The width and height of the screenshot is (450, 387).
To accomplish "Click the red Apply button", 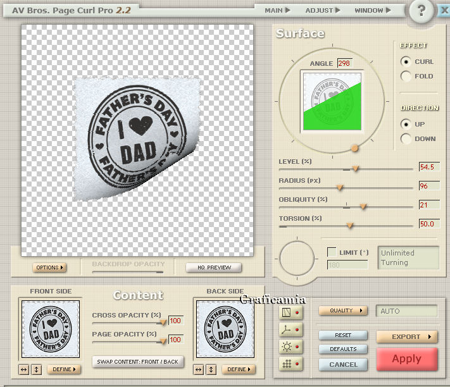I will pos(407,359).
